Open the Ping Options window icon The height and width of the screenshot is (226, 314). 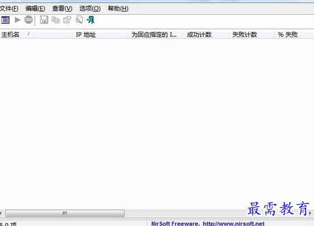[5, 20]
